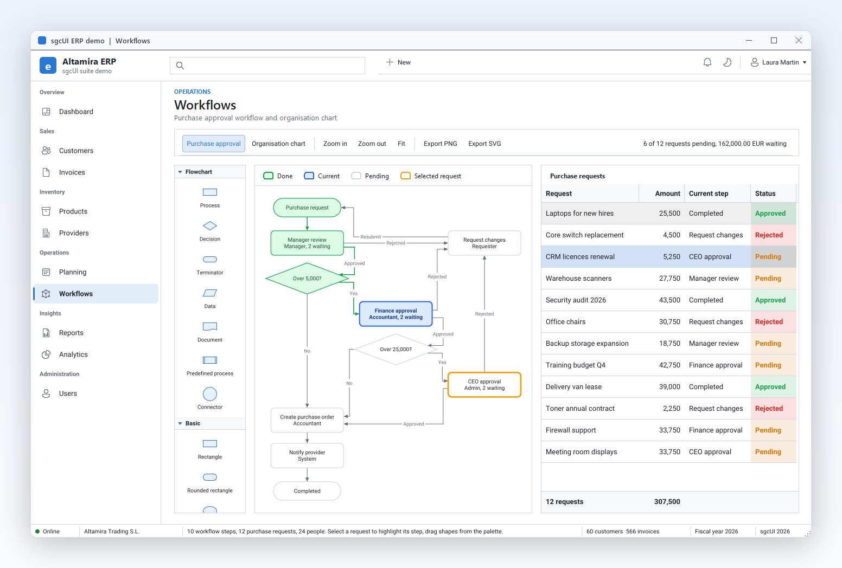Pick the Rounded rectangle shape
Screen dimensions: 842x568
pyautogui.click(x=210, y=477)
